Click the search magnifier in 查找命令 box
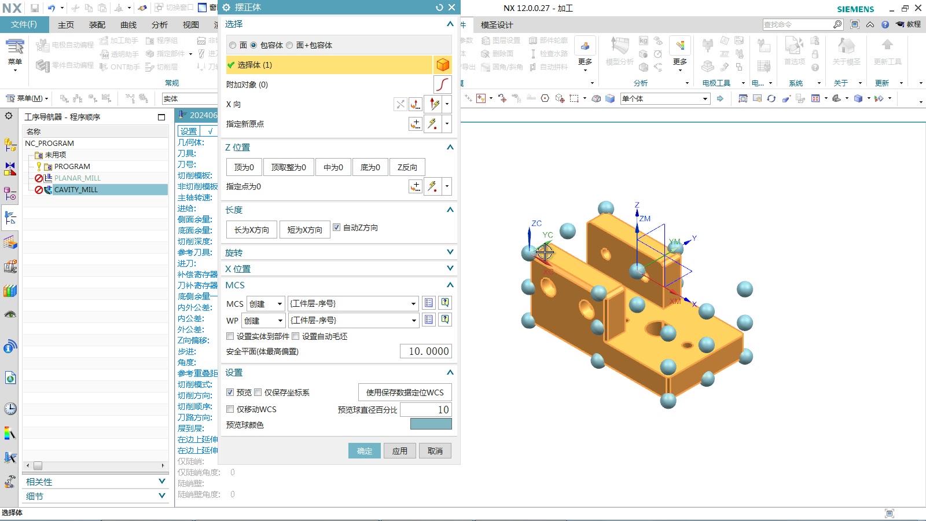Image resolution: width=926 pixels, height=521 pixels. pos(837,24)
